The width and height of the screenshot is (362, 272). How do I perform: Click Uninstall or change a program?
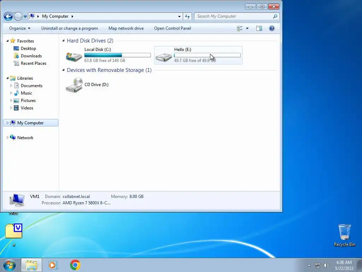point(70,28)
